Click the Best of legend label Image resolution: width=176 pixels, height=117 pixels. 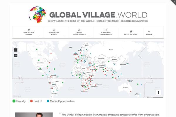(38, 101)
